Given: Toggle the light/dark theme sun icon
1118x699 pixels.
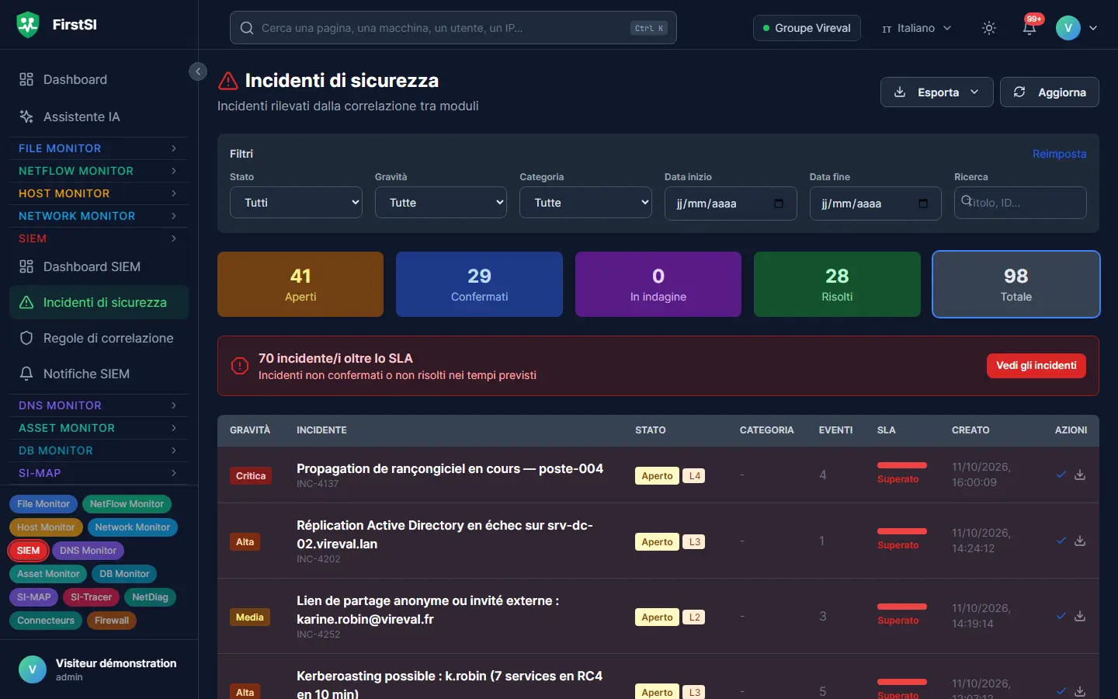Looking at the screenshot, I should pyautogui.click(x=988, y=28).
